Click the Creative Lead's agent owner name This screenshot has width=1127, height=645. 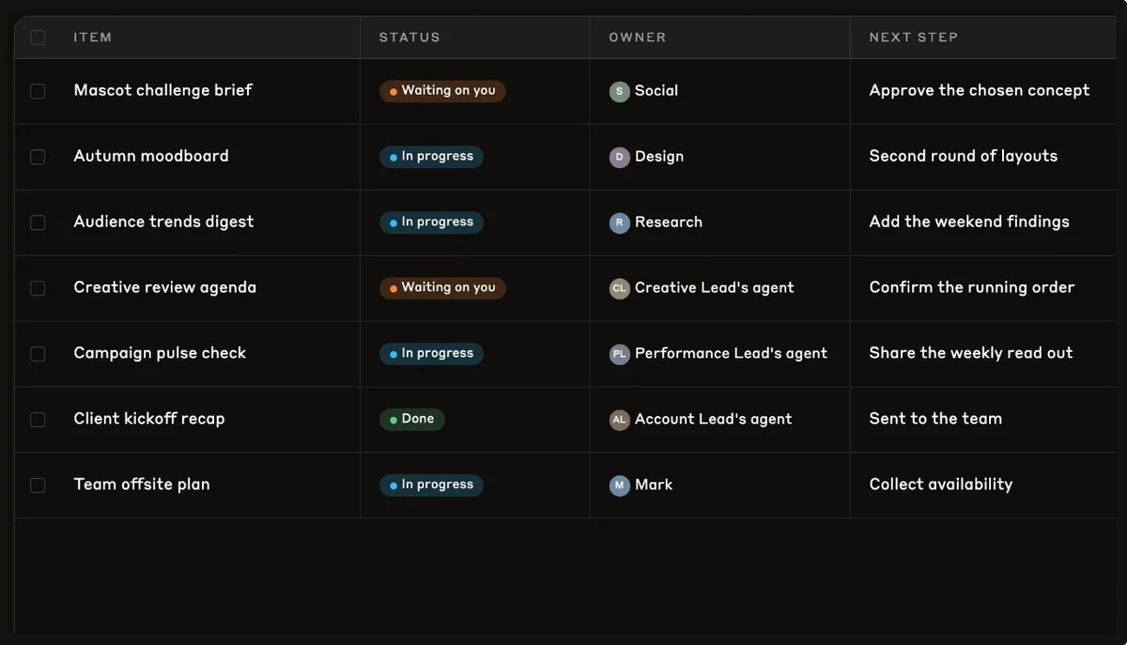tap(715, 288)
